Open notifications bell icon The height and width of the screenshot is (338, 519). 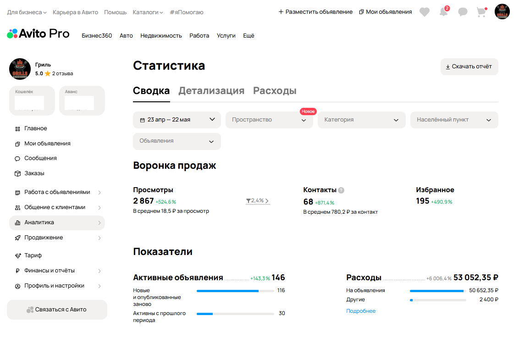[x=443, y=12]
